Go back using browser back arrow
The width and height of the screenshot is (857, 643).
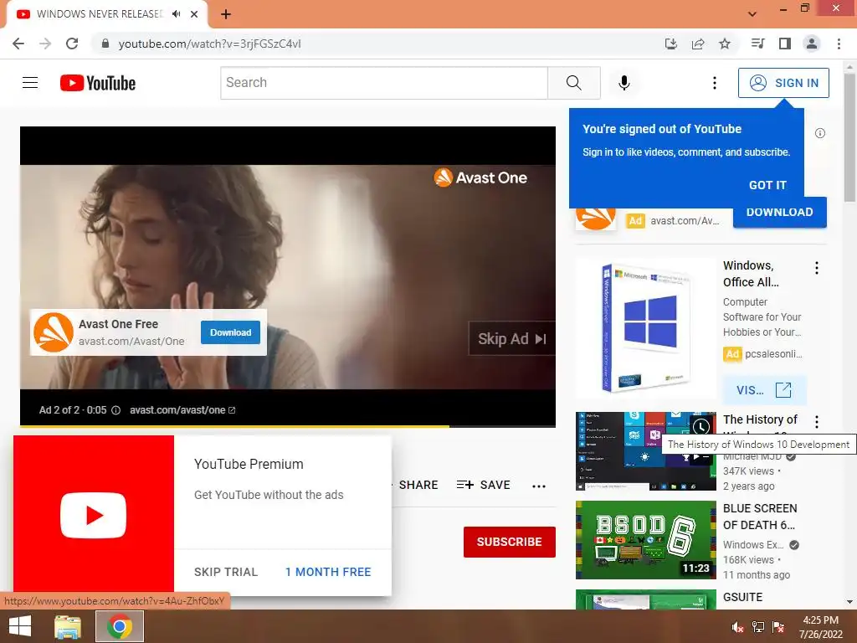pos(18,44)
